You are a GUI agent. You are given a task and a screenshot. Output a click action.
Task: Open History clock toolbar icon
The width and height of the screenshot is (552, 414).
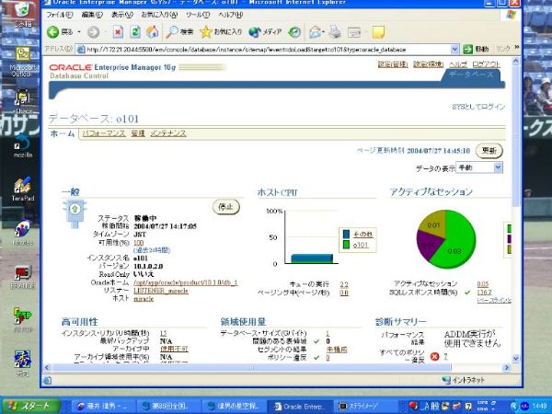point(294,32)
